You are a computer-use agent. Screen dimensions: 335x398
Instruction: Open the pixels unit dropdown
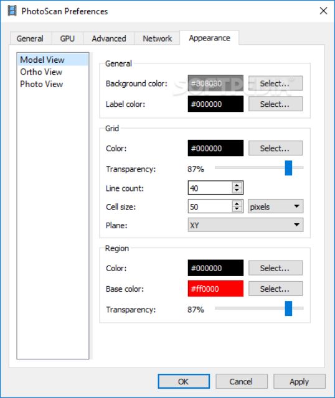click(275, 206)
